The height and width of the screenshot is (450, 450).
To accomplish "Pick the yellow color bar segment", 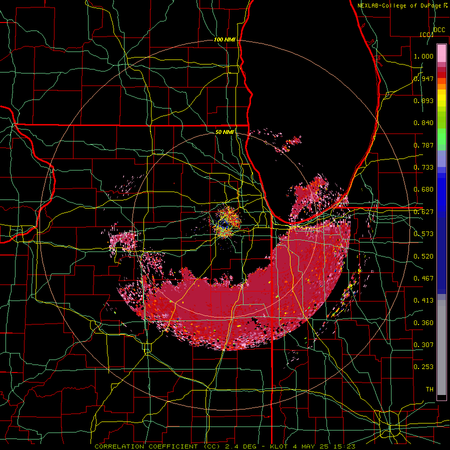I will point(441,98).
